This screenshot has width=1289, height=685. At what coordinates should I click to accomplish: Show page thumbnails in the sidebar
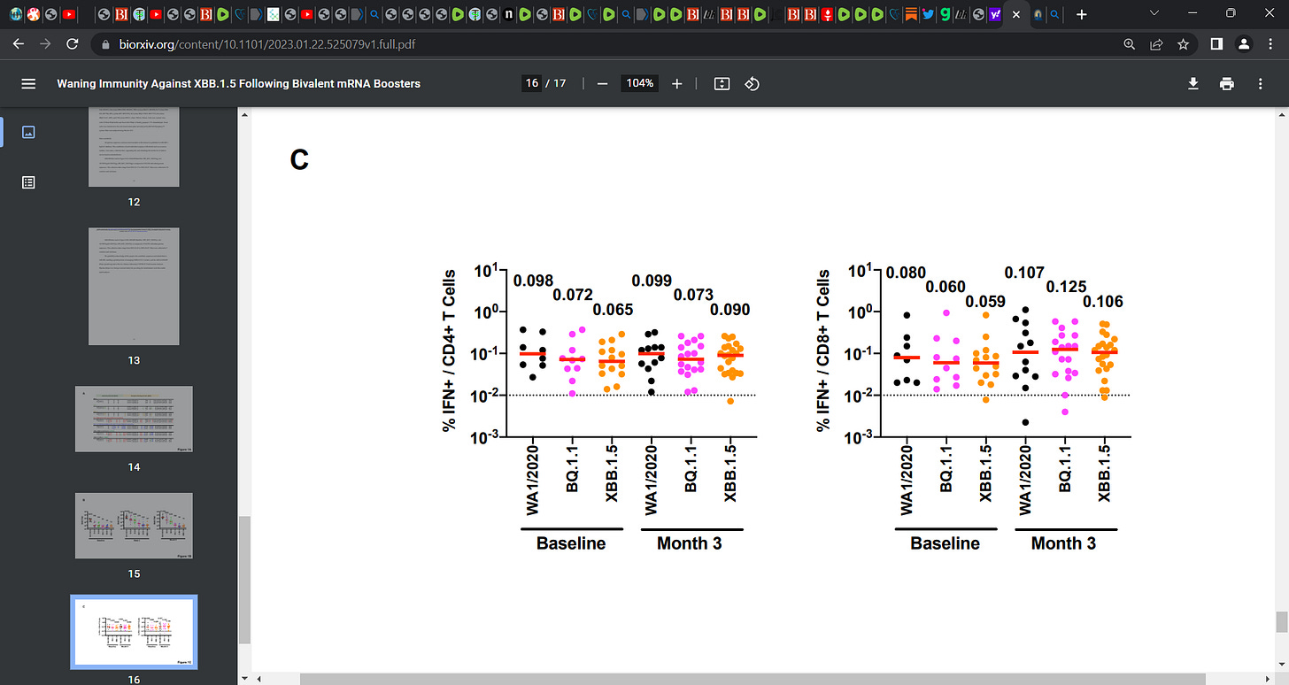click(28, 131)
